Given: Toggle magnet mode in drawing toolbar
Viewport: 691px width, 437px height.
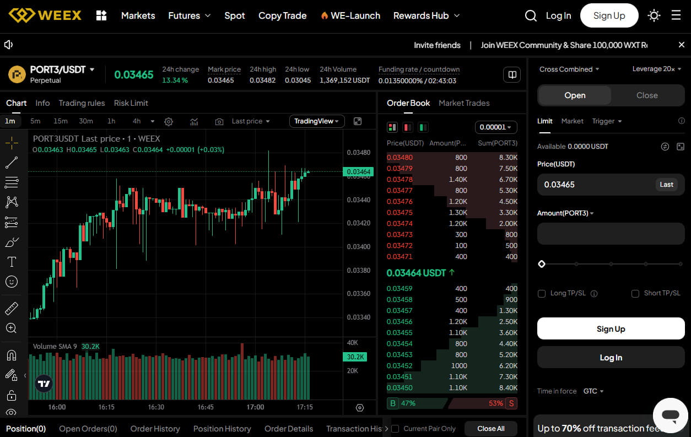Looking at the screenshot, I should 12,355.
